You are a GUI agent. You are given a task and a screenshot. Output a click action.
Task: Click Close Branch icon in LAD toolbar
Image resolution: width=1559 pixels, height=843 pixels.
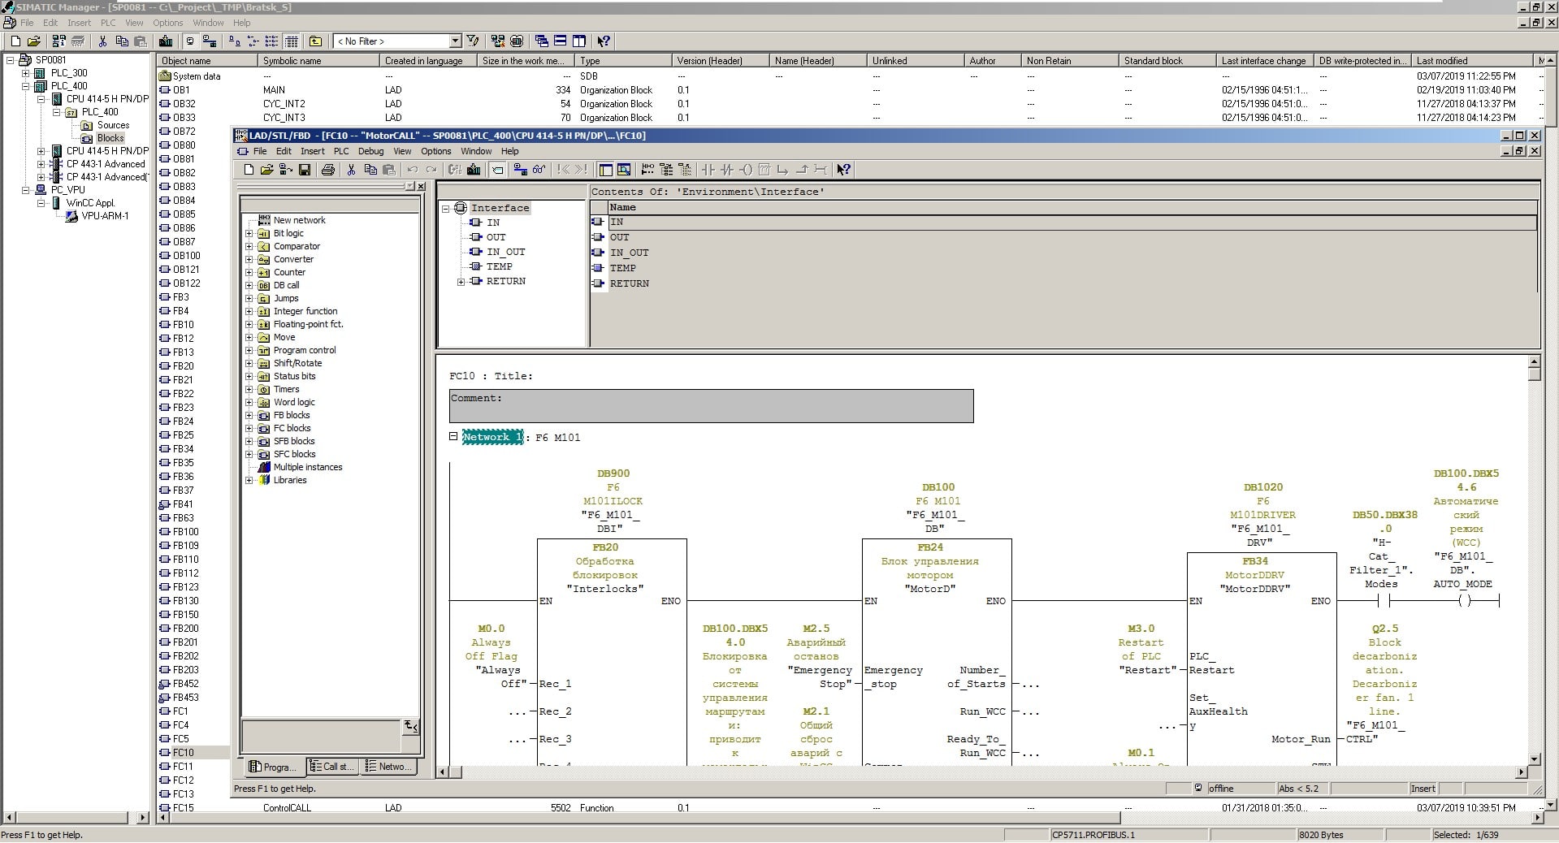coord(802,170)
